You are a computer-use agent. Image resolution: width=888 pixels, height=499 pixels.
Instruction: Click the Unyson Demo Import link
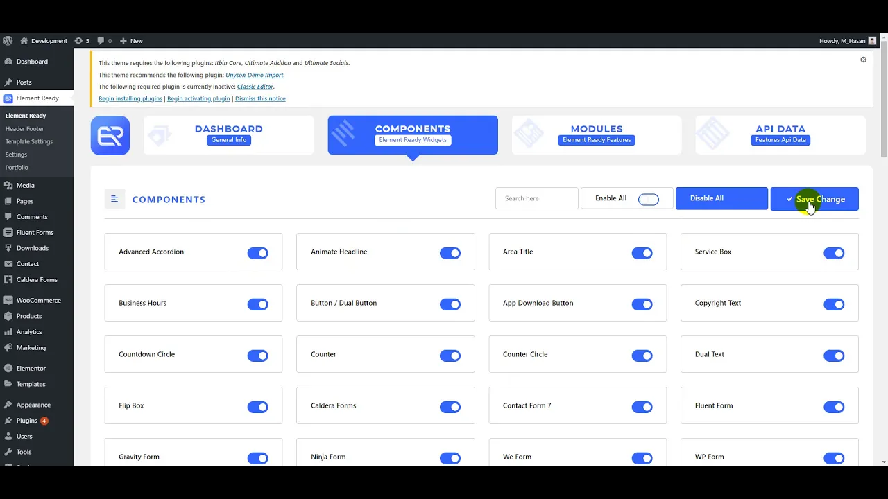(255, 75)
